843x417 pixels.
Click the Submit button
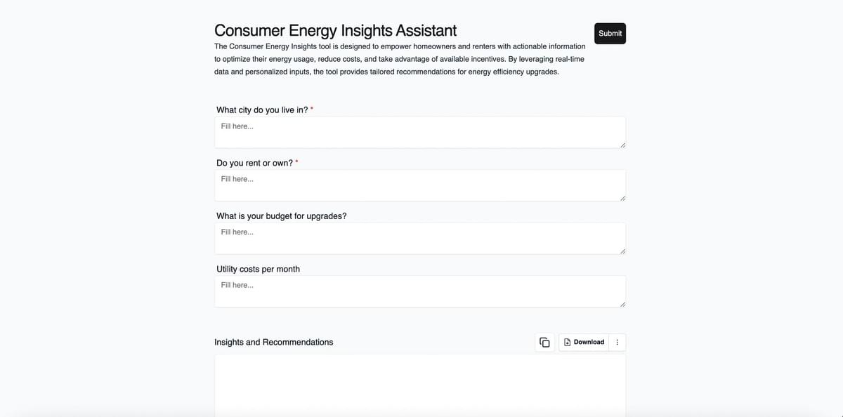click(610, 34)
